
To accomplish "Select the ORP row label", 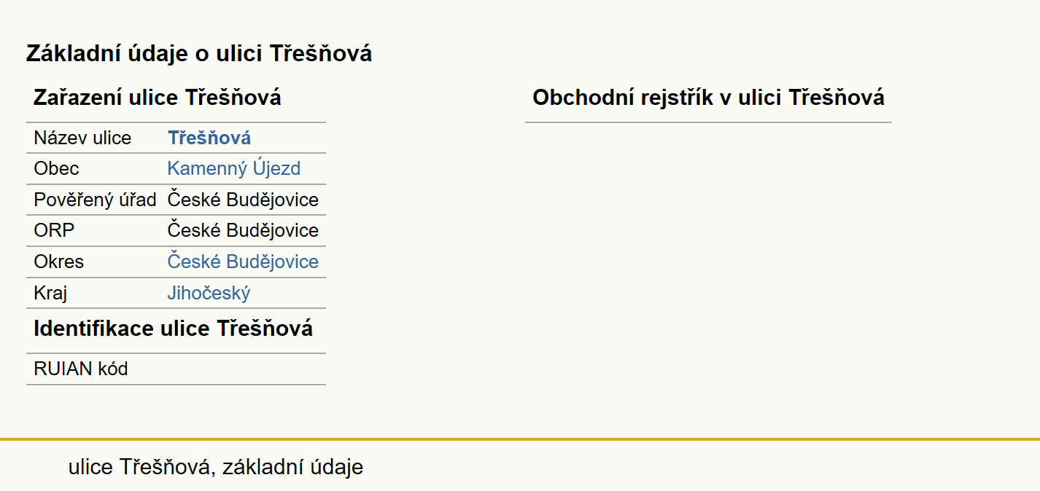I will click(x=54, y=231).
